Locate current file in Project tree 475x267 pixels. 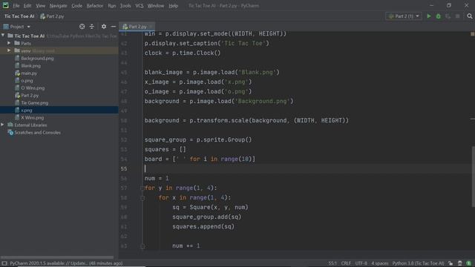(x=82, y=27)
